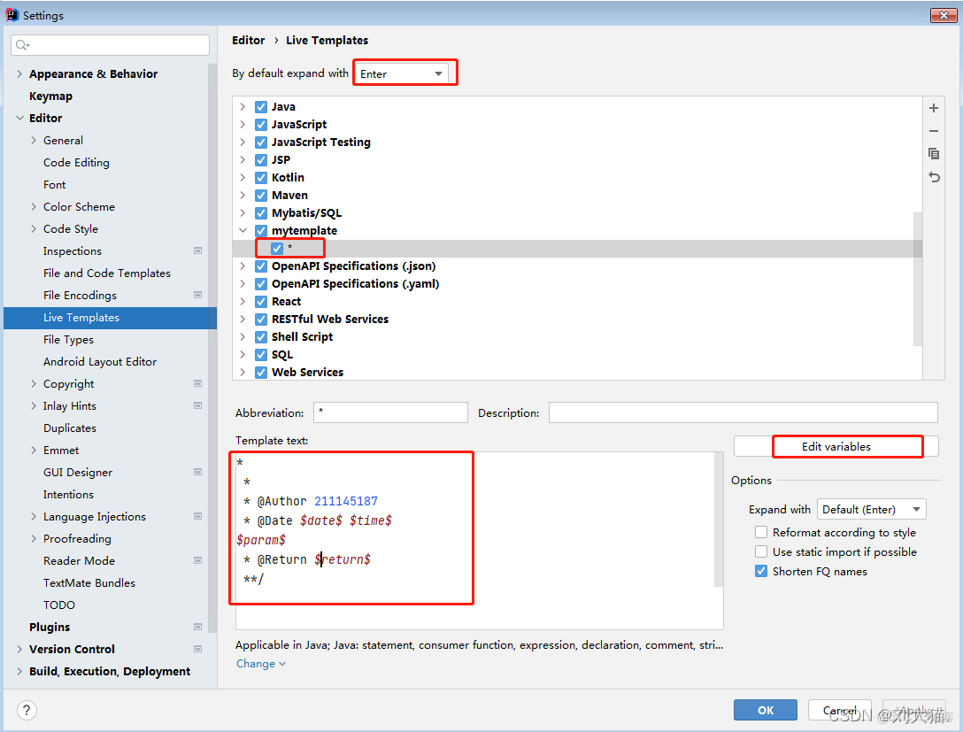Select Code Editing in settings tree
Screen dimensions: 963x732
coord(76,163)
